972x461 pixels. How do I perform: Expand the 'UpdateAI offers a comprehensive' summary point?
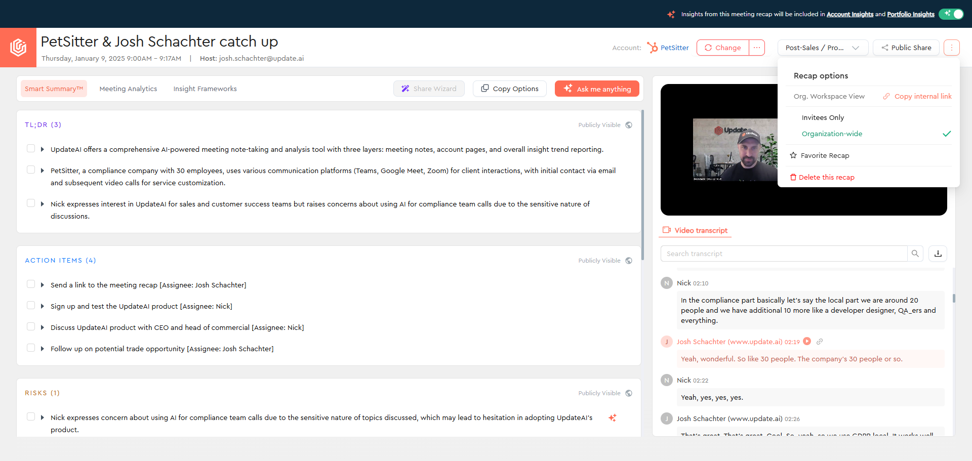(43, 149)
